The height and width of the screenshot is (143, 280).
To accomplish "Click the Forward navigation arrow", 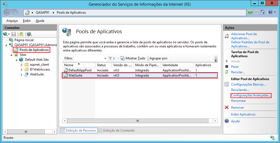I will tap(16, 13).
